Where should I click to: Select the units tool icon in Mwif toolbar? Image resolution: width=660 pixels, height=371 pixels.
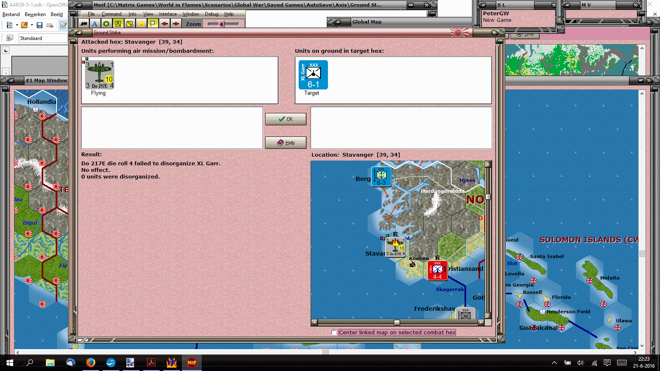click(x=84, y=24)
